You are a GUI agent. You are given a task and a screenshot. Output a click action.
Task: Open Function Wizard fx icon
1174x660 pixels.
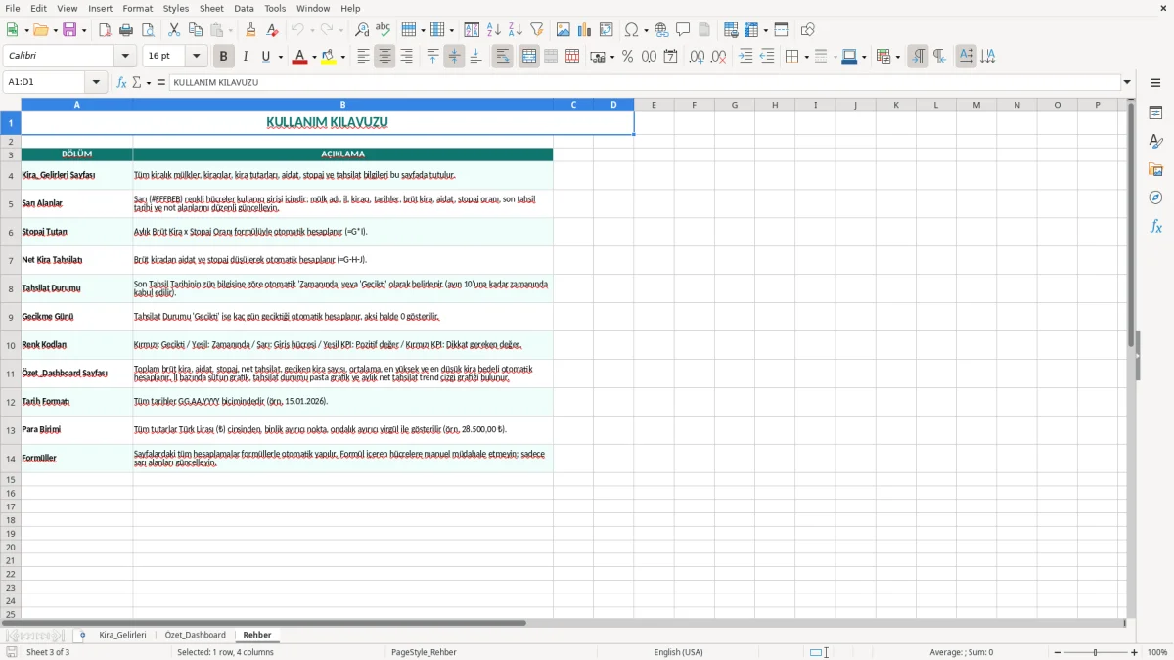click(121, 83)
